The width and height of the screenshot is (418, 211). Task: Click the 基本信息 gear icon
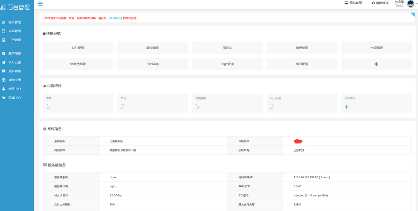(x=3, y=54)
